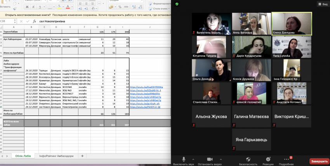Toggle bold formatting (Ж) in Excel
The image size is (330, 166).
[x=27, y=7]
